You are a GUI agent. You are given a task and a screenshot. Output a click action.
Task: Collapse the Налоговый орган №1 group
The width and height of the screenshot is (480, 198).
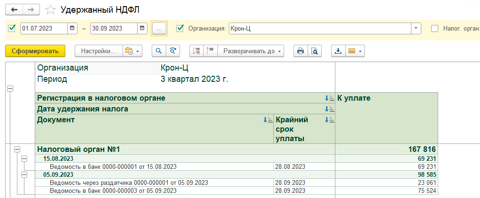point(17,150)
